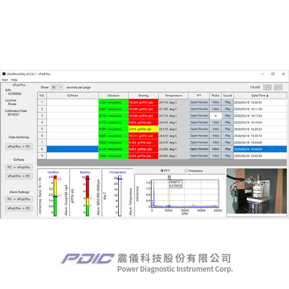Open the Help menu
Image resolution: width=289 pixels, height=289 pixels.
14,80
